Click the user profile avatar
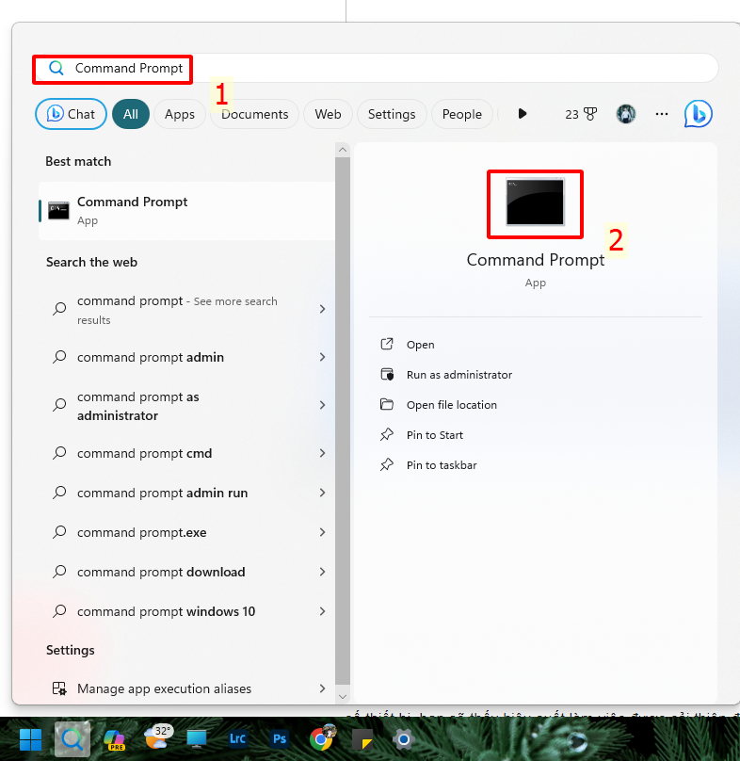 (x=626, y=114)
